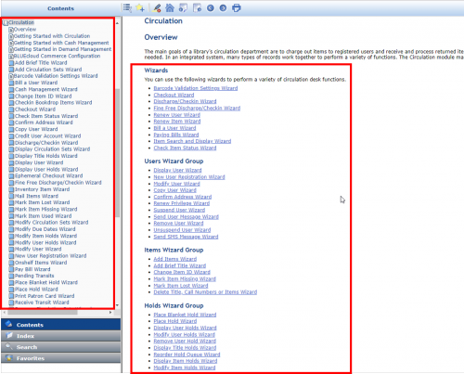Switch to the Search pane tab
Screen dimensions: 464x374
(61, 347)
